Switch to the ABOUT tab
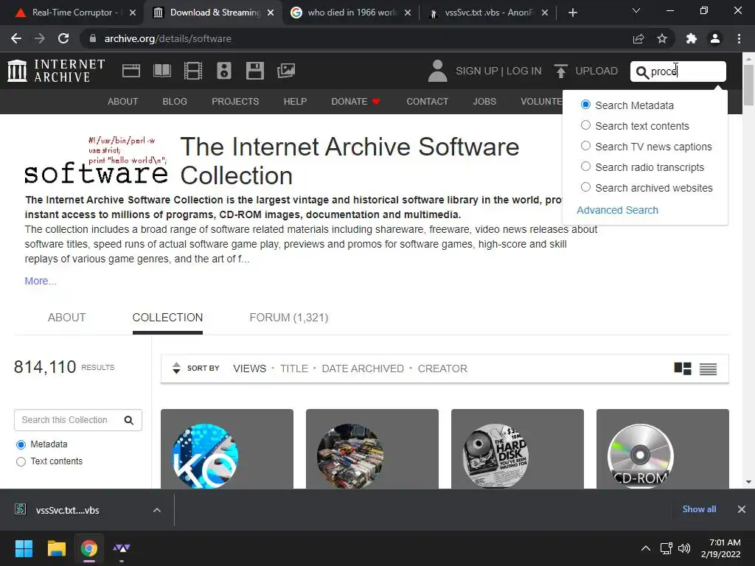 tap(66, 318)
